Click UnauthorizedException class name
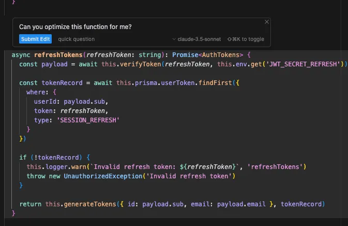 coord(103,176)
